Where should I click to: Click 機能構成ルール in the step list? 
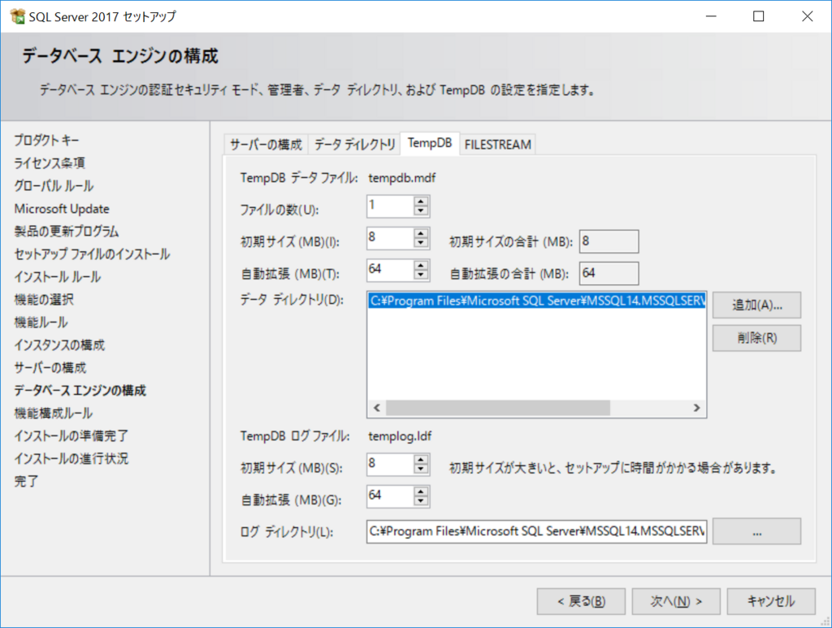(53, 414)
